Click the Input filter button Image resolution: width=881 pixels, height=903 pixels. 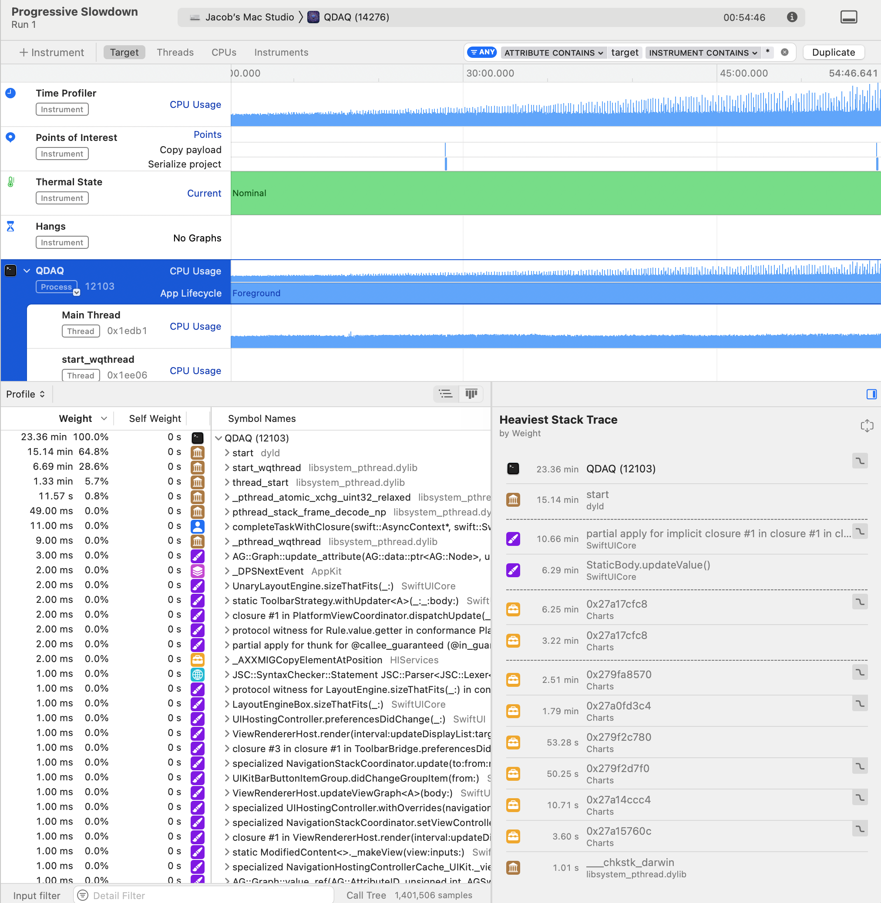(37, 895)
